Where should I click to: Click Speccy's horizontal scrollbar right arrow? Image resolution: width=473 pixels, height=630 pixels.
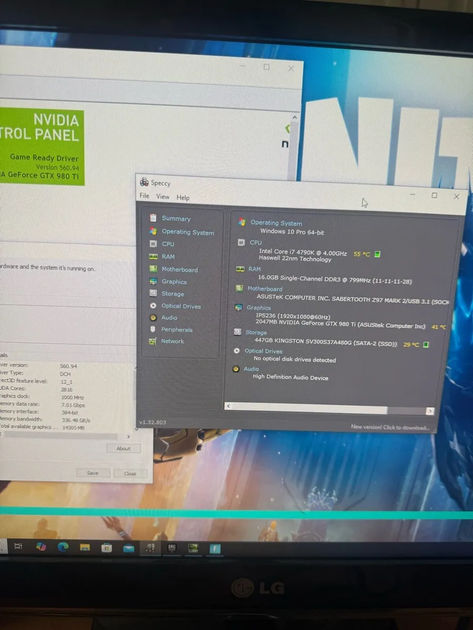tap(430, 411)
